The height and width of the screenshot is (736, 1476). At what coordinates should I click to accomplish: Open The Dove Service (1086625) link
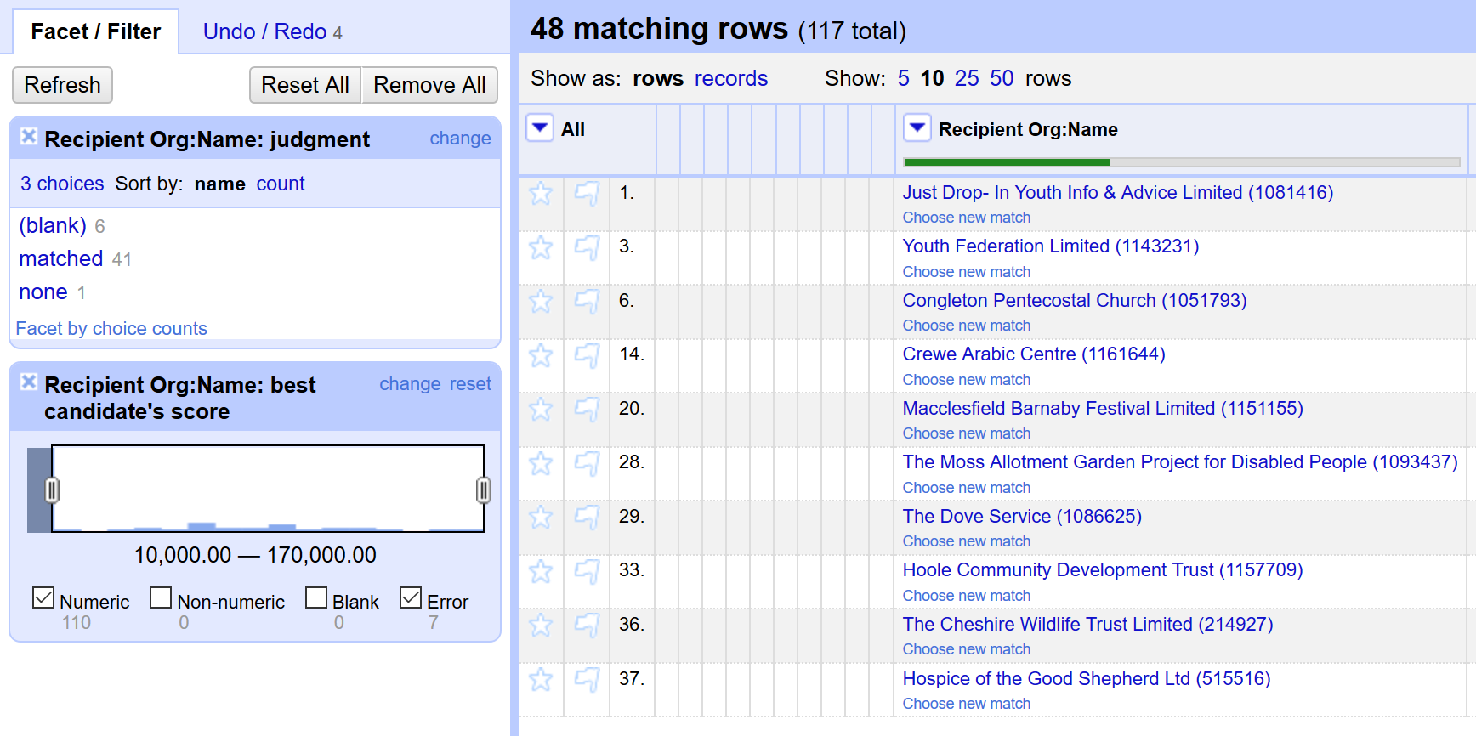(x=1022, y=516)
